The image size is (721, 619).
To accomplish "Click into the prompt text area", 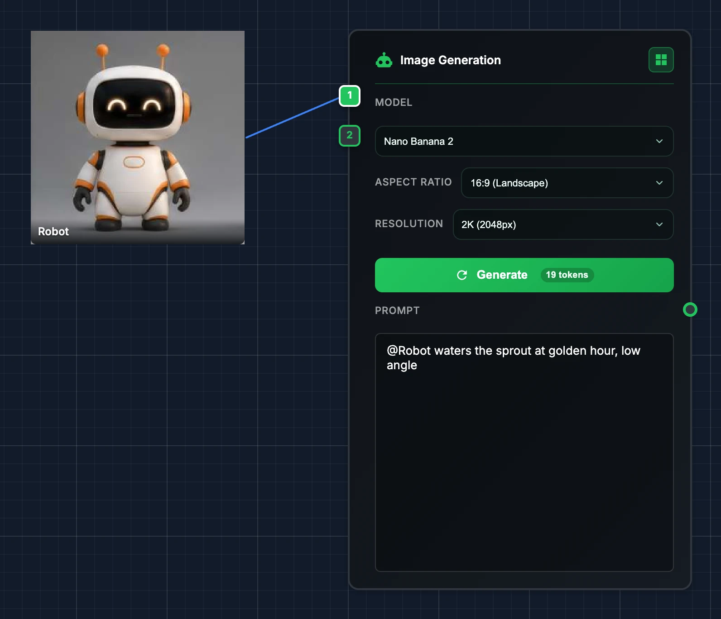I will coord(524,452).
